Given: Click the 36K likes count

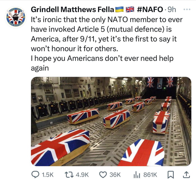Looking at the screenshot, I should pos(115,175).
